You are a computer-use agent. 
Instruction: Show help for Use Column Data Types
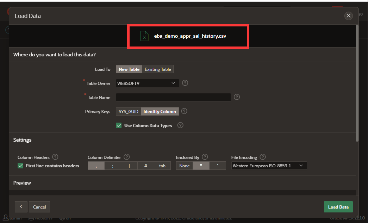pyautogui.click(x=180, y=125)
